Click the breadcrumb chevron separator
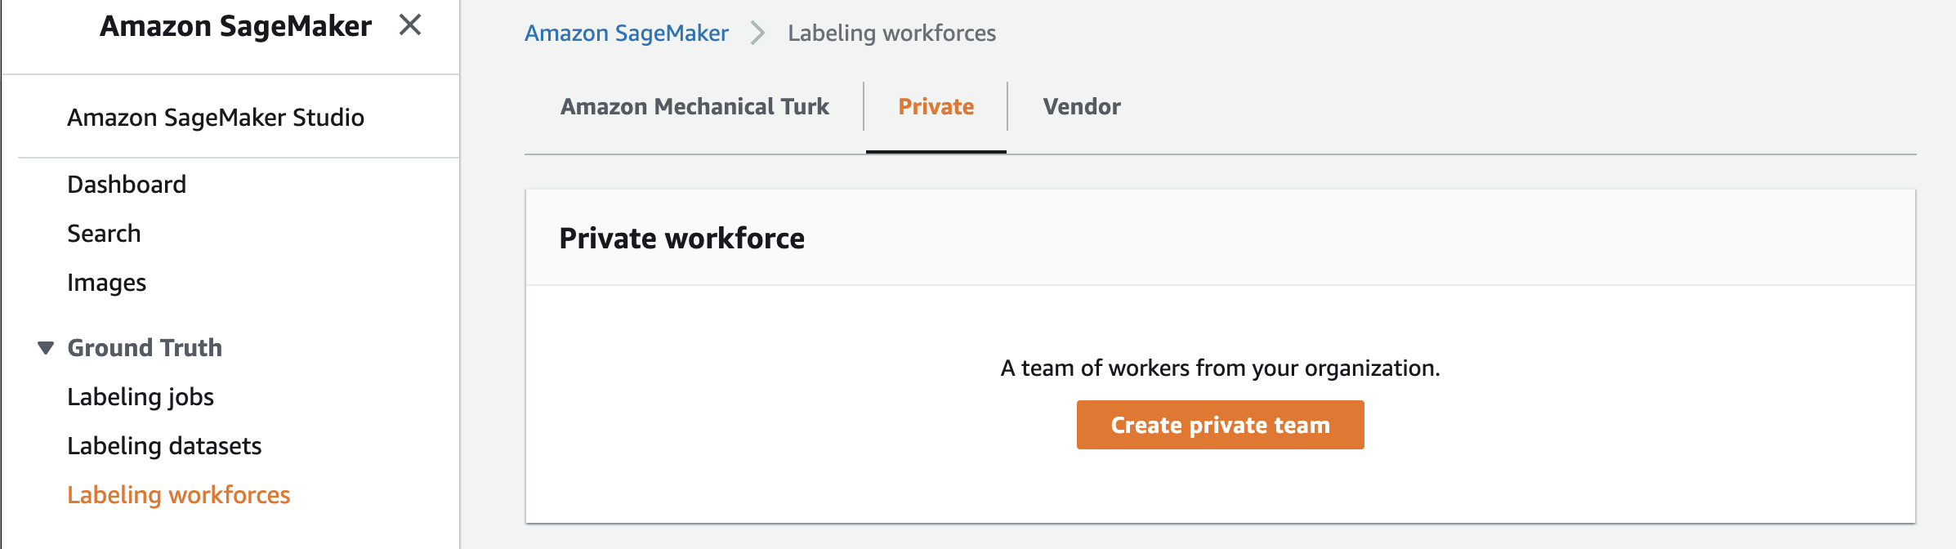This screenshot has width=1956, height=549. pyautogui.click(x=758, y=33)
